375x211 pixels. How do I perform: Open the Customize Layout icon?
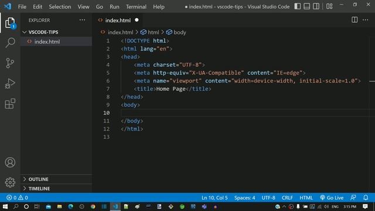[329, 6]
